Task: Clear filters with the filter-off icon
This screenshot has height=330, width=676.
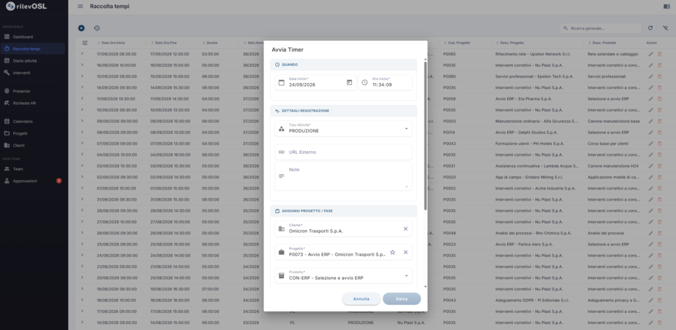Action: click(665, 28)
